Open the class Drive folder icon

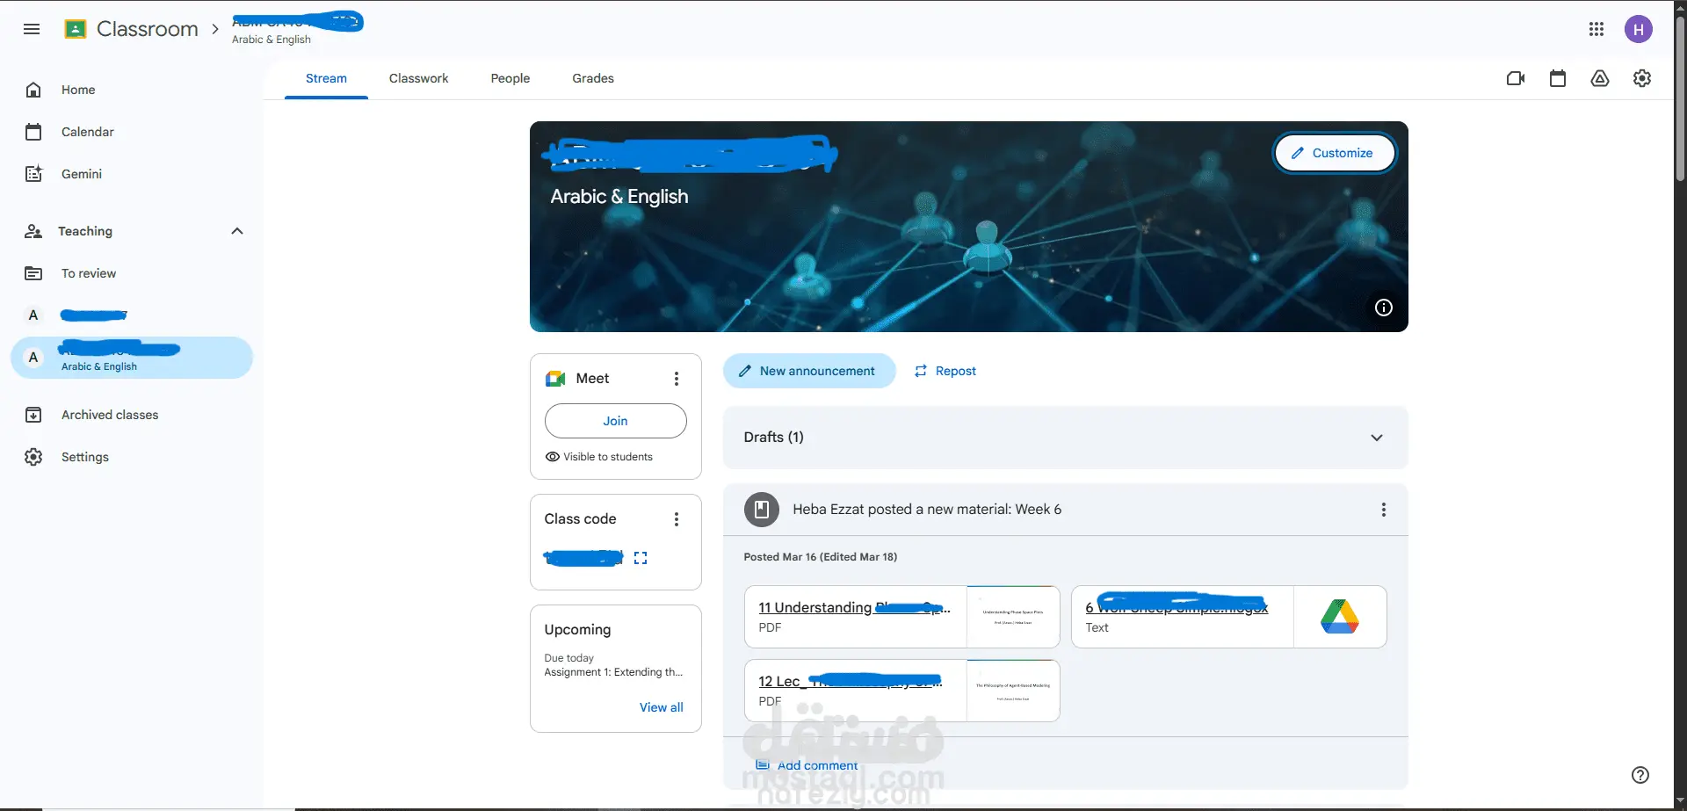1600,78
